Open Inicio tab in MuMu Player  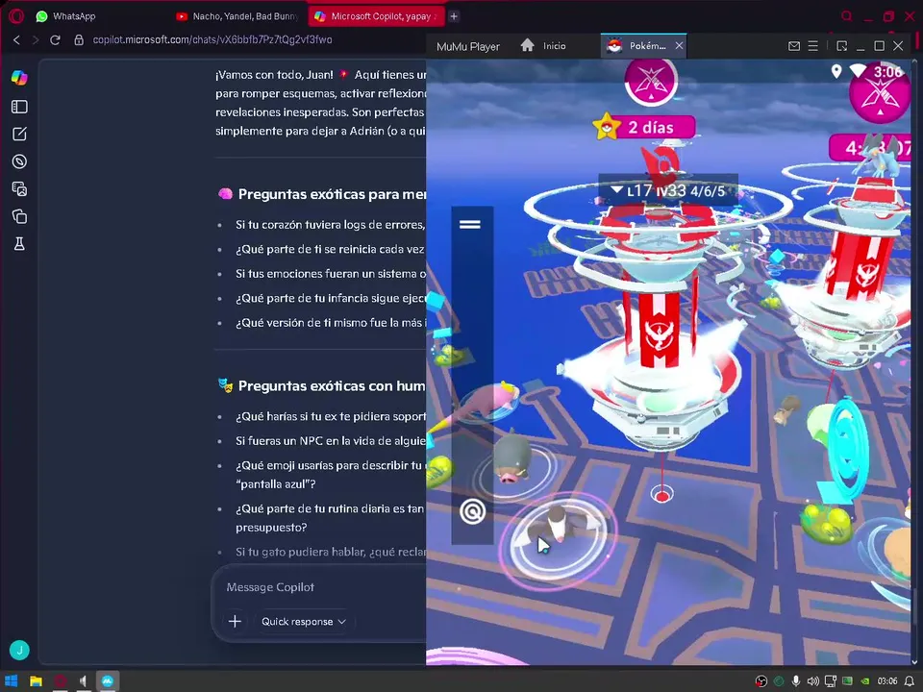click(x=543, y=46)
